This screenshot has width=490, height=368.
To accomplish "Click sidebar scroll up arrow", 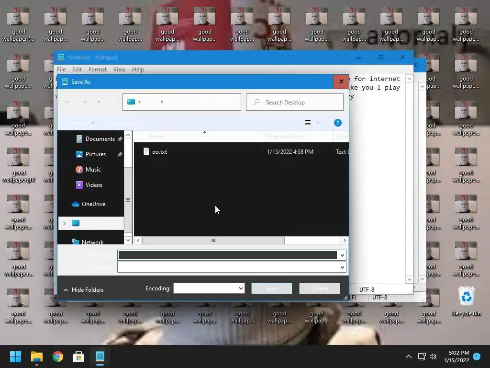I will 128,135.
